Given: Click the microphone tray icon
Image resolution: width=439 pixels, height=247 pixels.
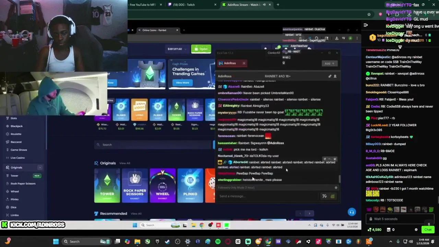Looking at the screenshot, I should (398, 242).
